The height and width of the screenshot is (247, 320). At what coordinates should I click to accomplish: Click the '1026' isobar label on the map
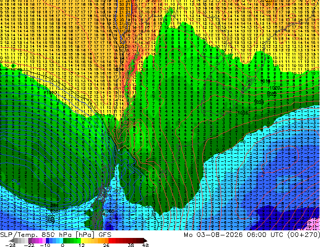(243, 112)
